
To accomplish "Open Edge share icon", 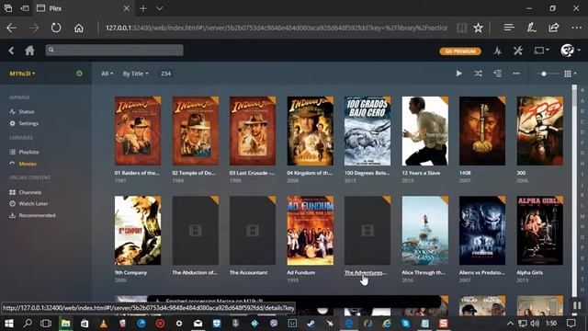I will click(553, 28).
